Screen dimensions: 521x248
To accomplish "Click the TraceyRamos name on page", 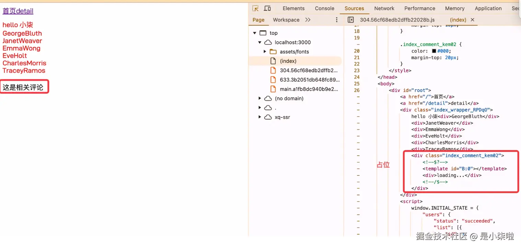I will click(24, 70).
